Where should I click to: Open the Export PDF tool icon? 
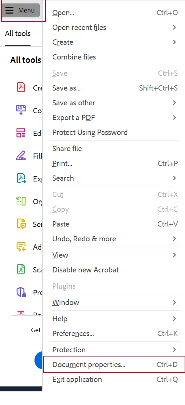click(x=21, y=178)
